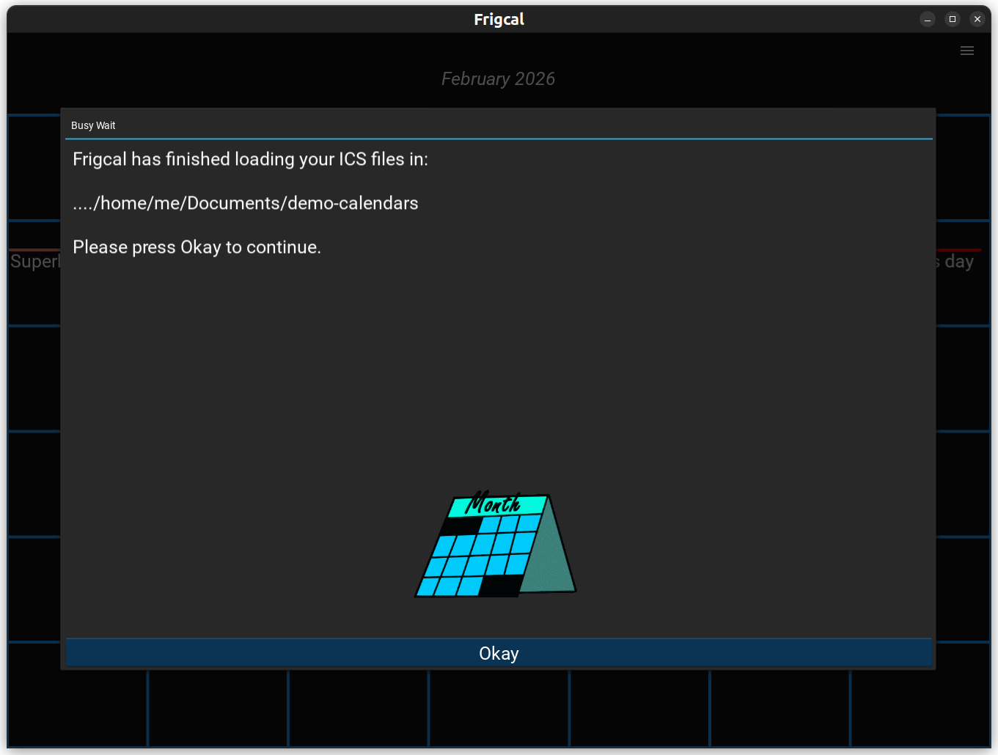Select the partially hidden 'Superb' event on left
Image resolution: width=998 pixels, height=755 pixels.
point(34,262)
